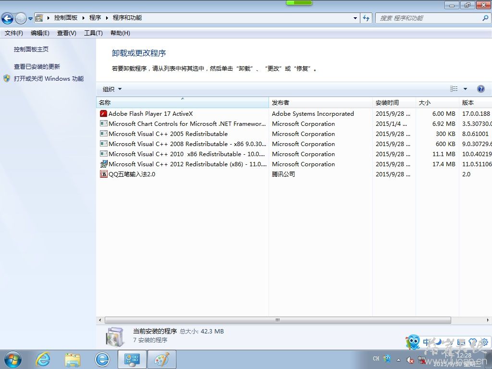This screenshot has height=369, width=492.
Task: Click icon of Visual C++ 2010 row
Action: tap(103, 154)
